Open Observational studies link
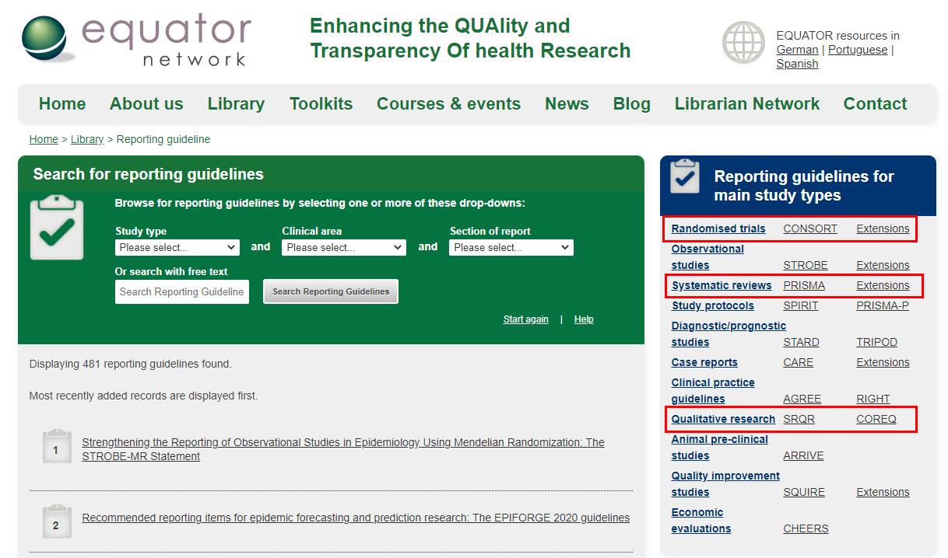 click(707, 257)
